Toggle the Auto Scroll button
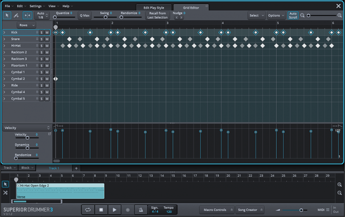Viewport: 345px width, 217px height. click(293, 15)
